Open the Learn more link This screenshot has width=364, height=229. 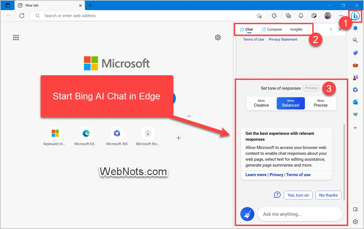tap(256, 175)
